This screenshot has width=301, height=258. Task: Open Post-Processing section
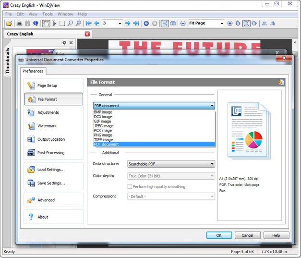[x=54, y=153]
